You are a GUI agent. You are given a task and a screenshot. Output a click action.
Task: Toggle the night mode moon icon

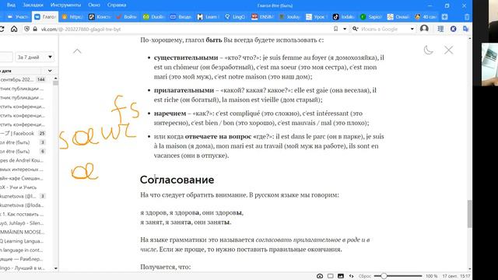(x=428, y=50)
